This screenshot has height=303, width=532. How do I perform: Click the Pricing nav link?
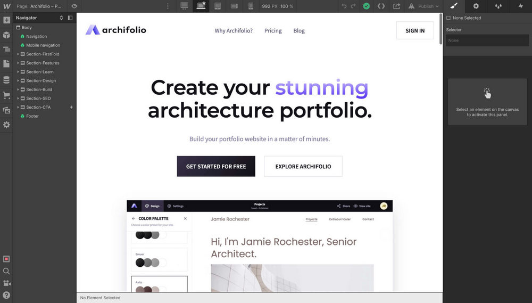(x=273, y=30)
